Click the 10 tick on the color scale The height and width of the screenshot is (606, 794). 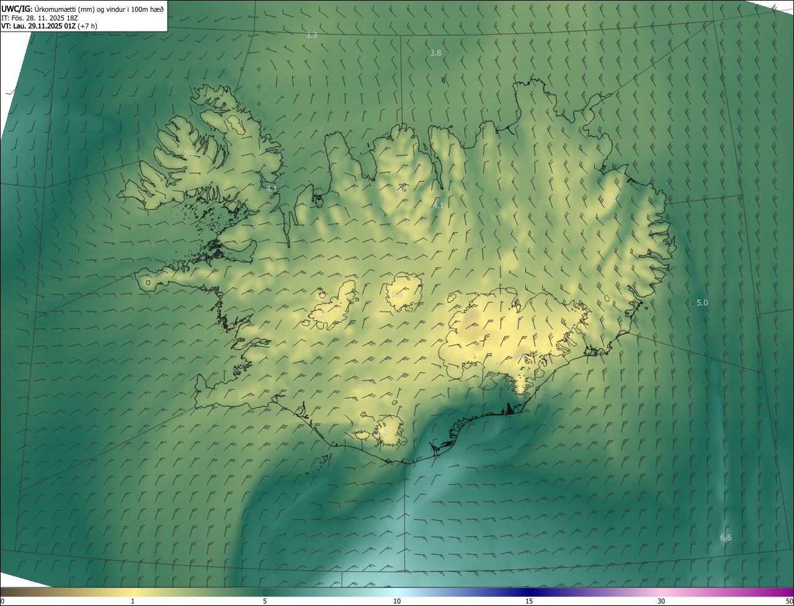click(x=397, y=602)
